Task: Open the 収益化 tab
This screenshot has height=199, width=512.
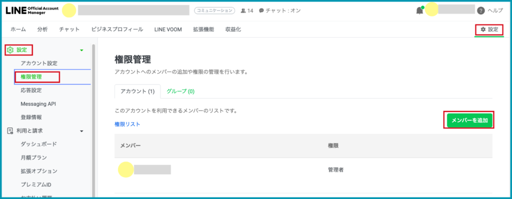Action: [233, 29]
